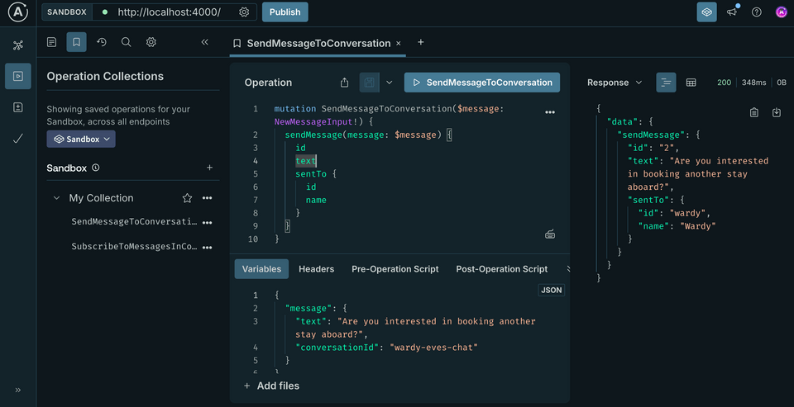Switch response to JSON view

(667, 83)
